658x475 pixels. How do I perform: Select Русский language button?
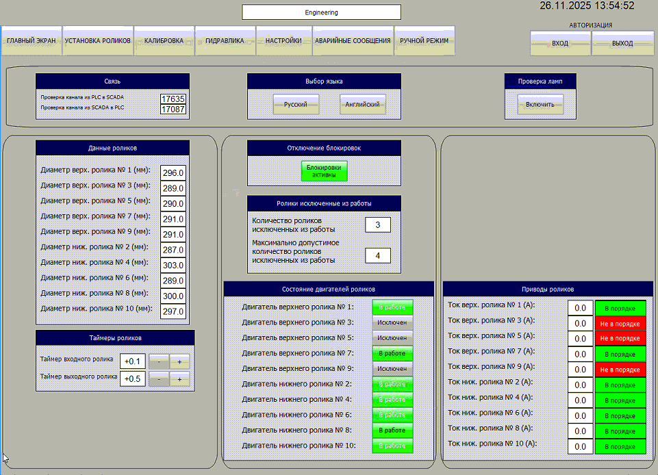296,104
